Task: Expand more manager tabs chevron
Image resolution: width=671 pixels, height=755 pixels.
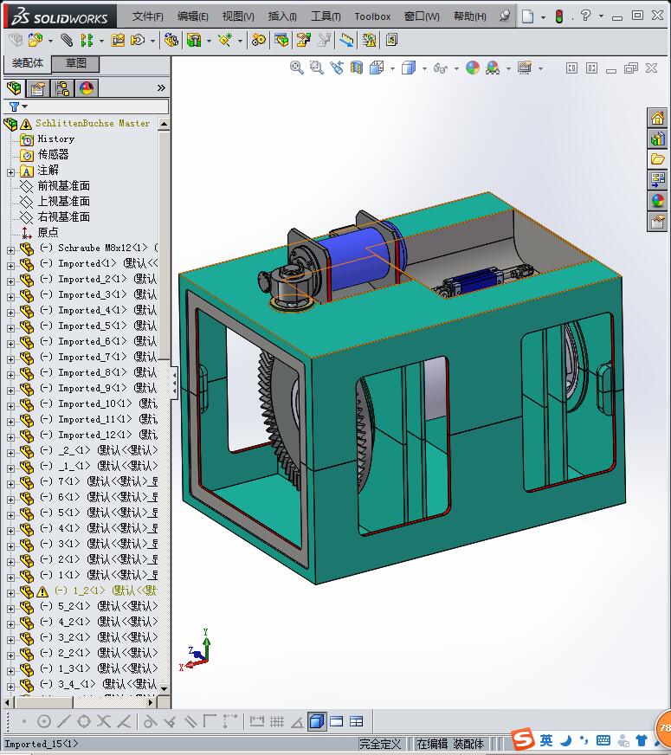Action: [161, 87]
